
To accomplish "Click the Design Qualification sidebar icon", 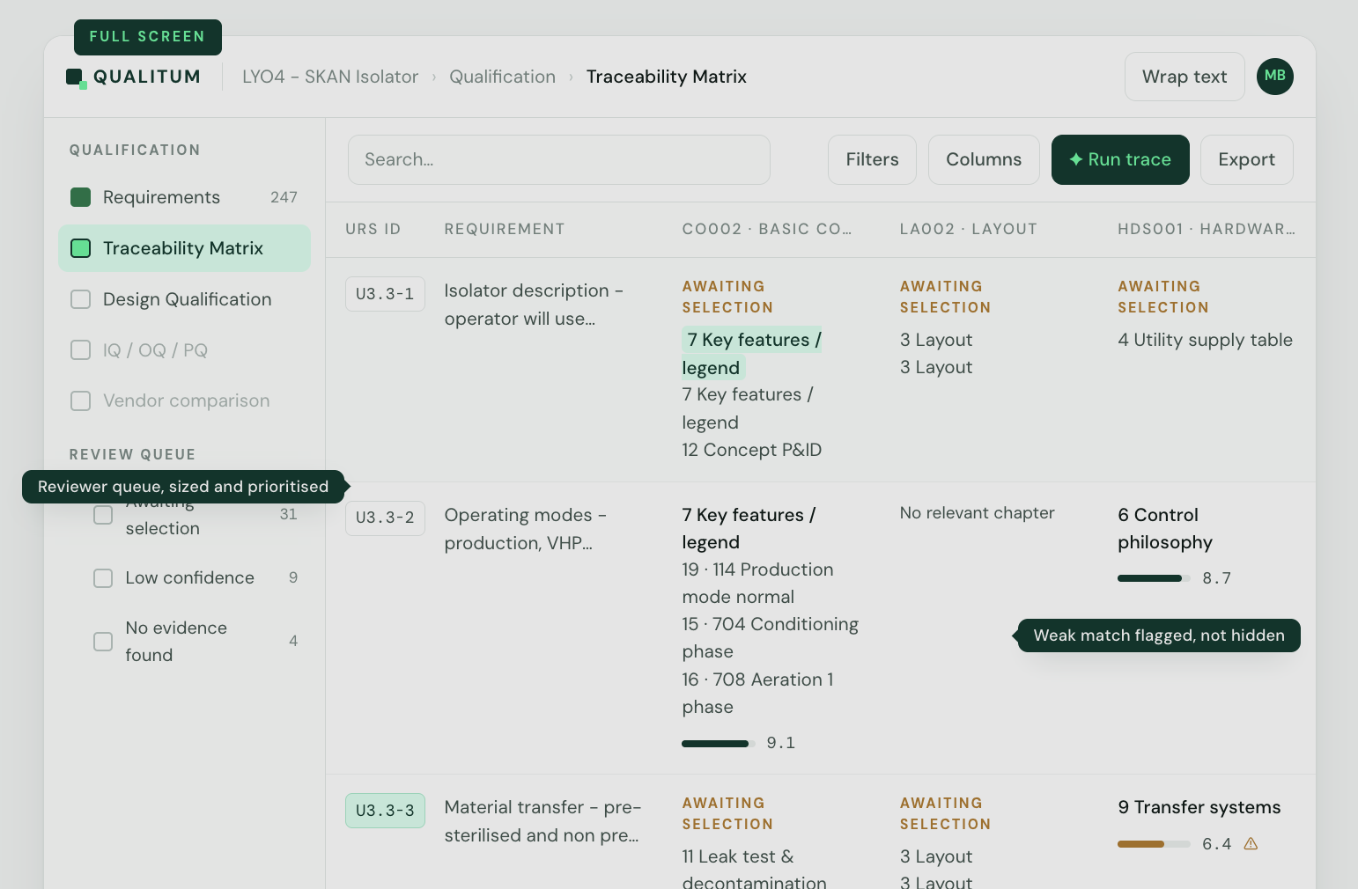I will pyautogui.click(x=81, y=299).
